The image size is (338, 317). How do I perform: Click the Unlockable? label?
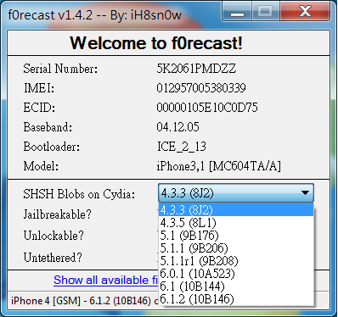[x=54, y=236]
